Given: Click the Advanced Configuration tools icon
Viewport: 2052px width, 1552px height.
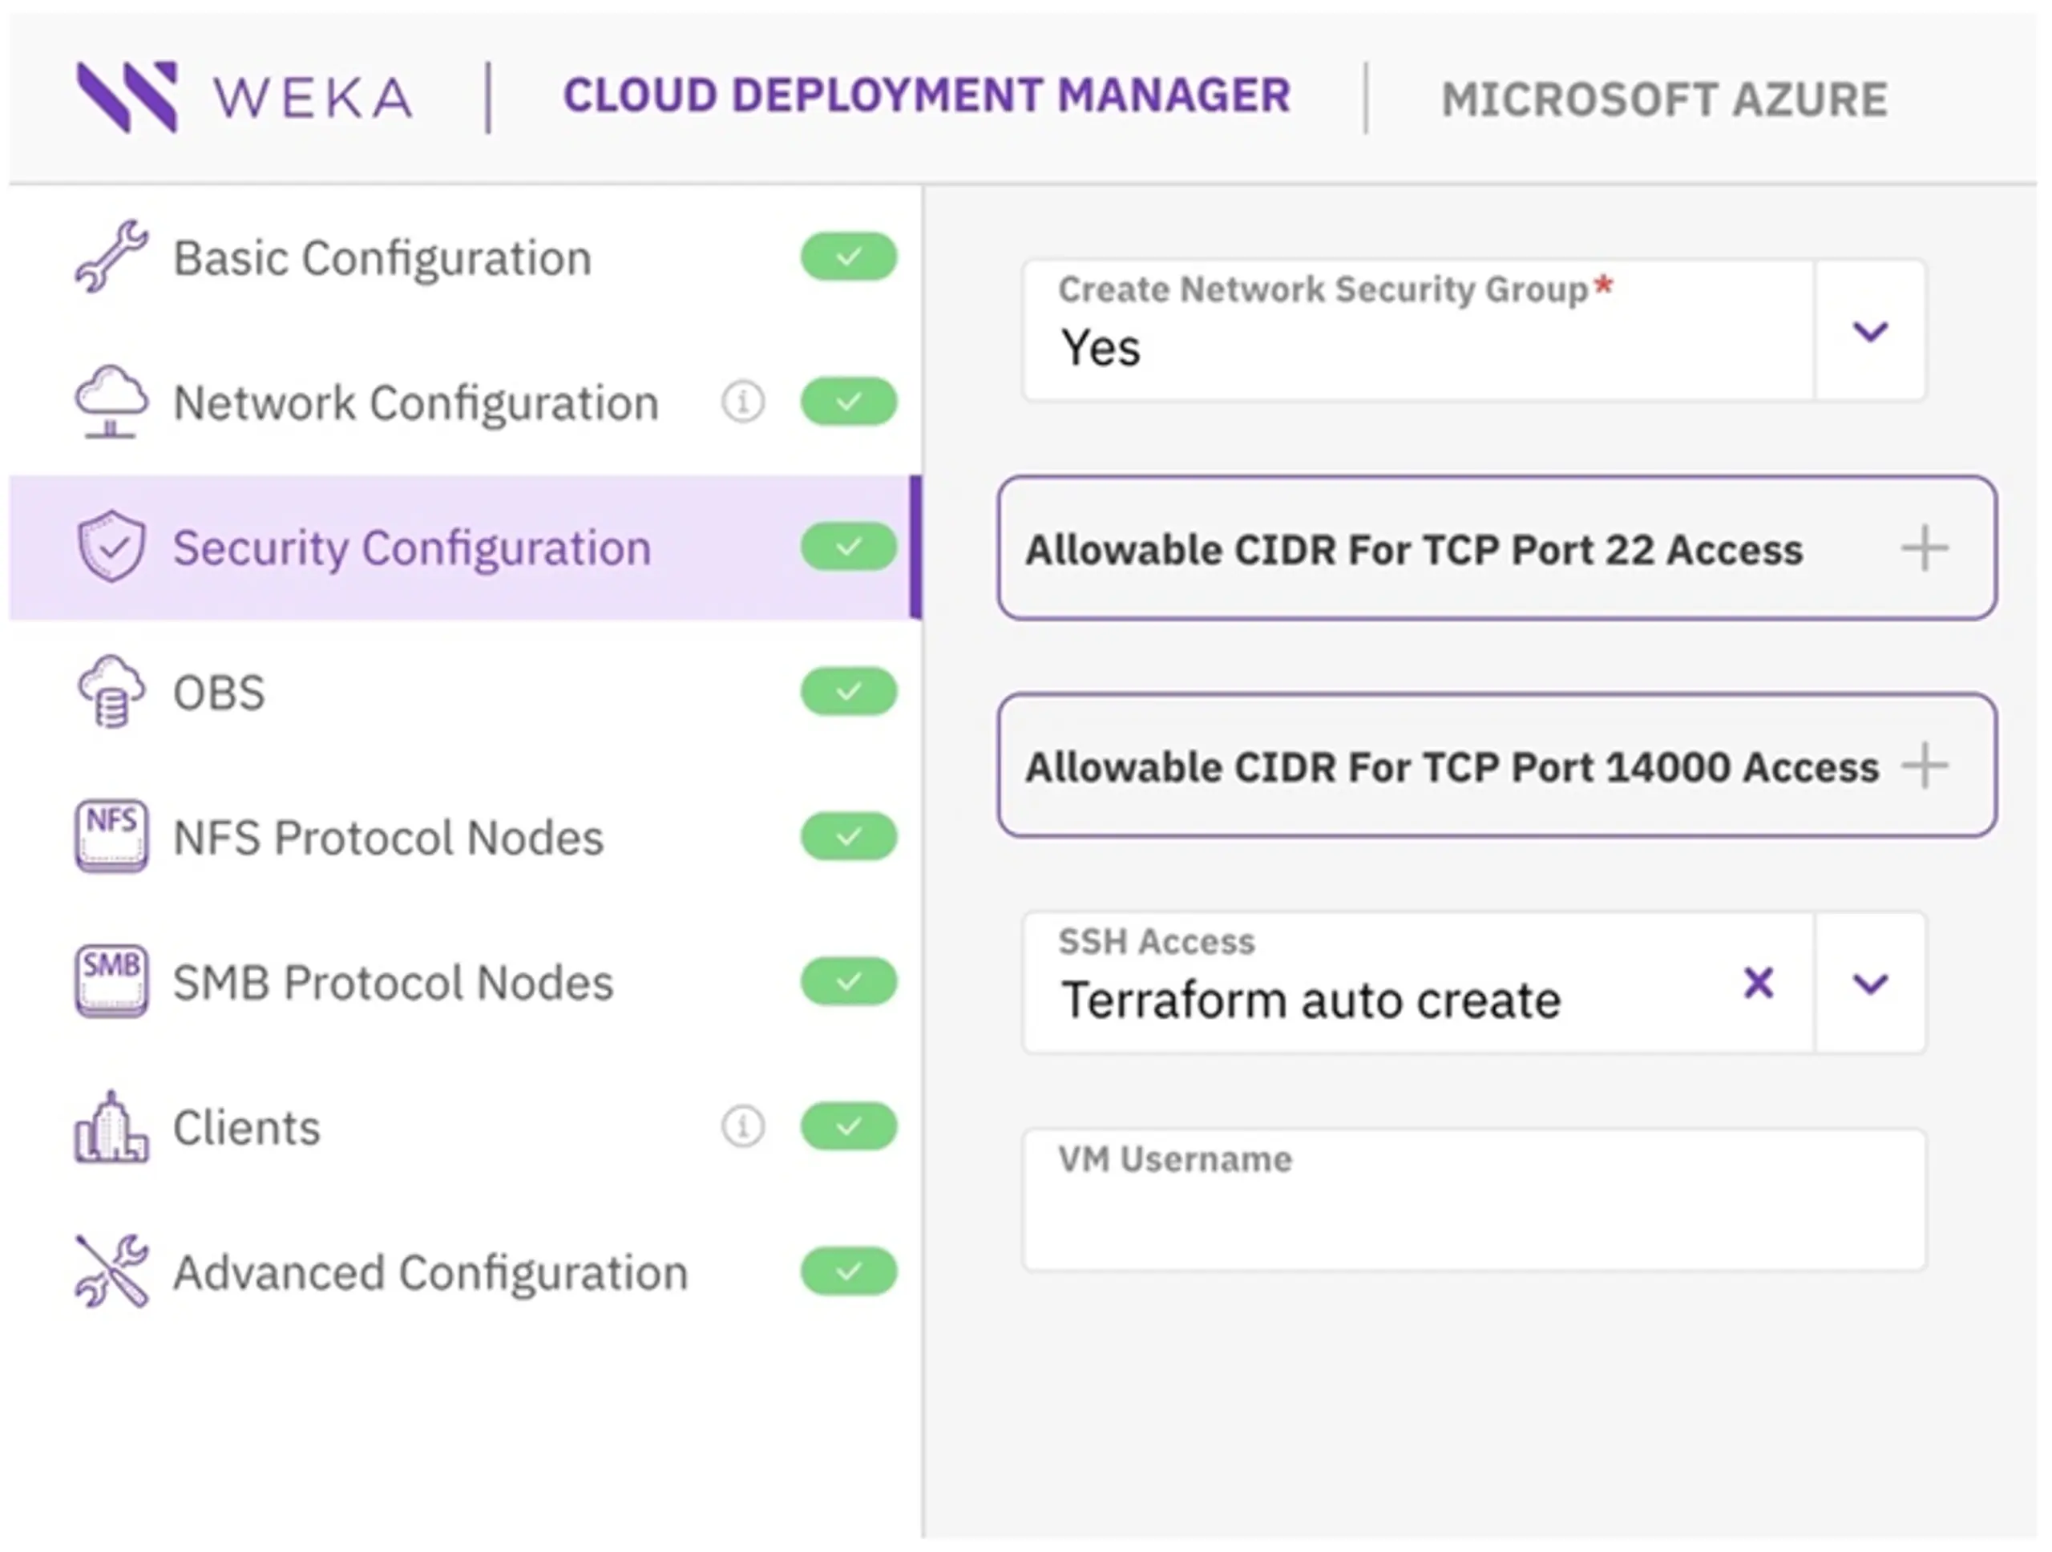Looking at the screenshot, I should (111, 1272).
